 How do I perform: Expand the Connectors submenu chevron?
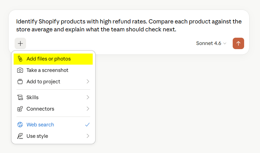(88, 109)
